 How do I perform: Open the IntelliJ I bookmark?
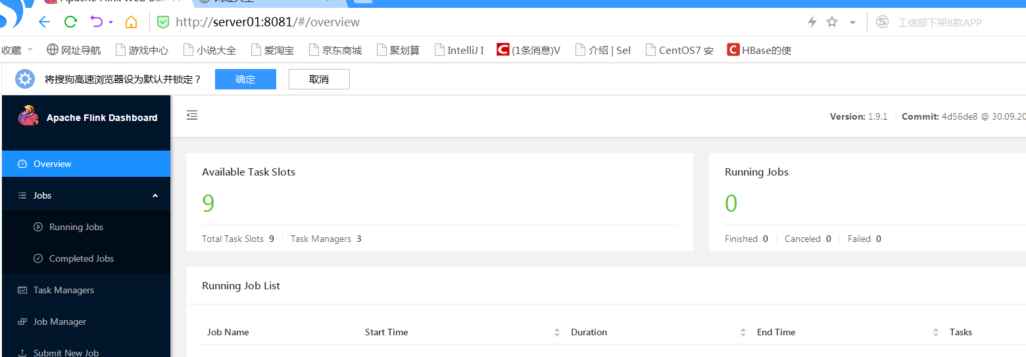tap(459, 50)
